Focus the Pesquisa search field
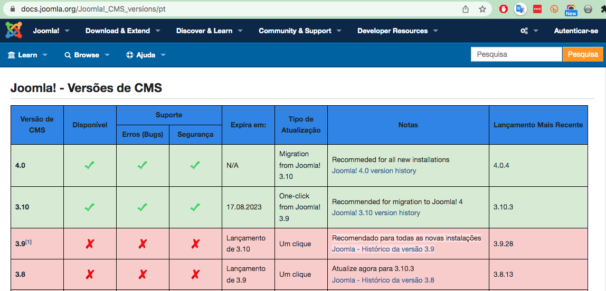Screen dimensions: 606x291 tap(516, 54)
